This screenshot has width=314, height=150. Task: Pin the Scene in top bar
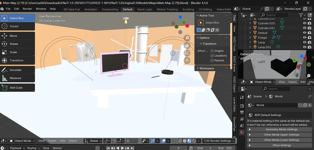pos(262,9)
